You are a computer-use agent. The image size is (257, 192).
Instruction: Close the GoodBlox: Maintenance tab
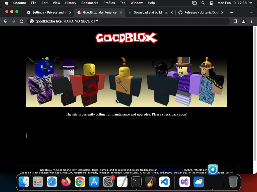point(121,12)
